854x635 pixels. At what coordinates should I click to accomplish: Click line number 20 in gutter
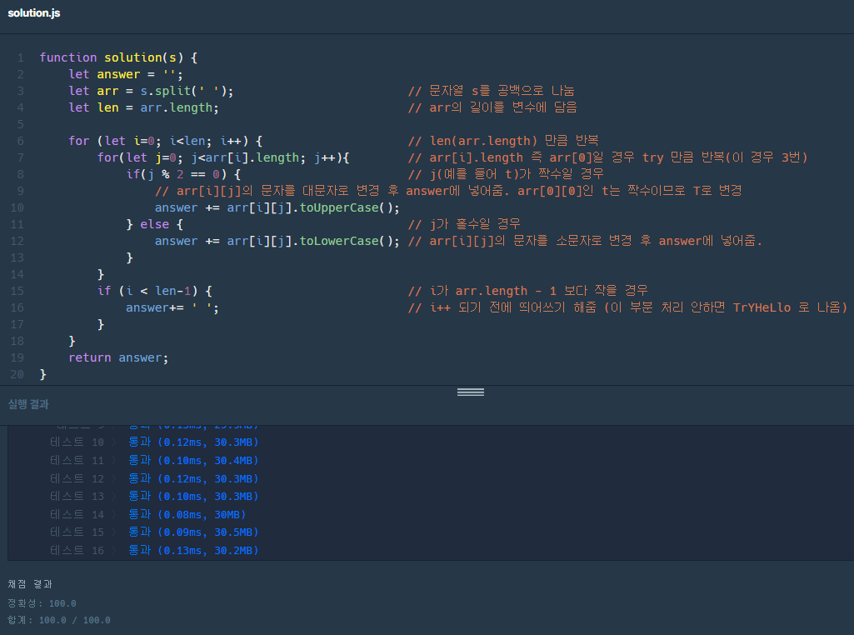17,375
